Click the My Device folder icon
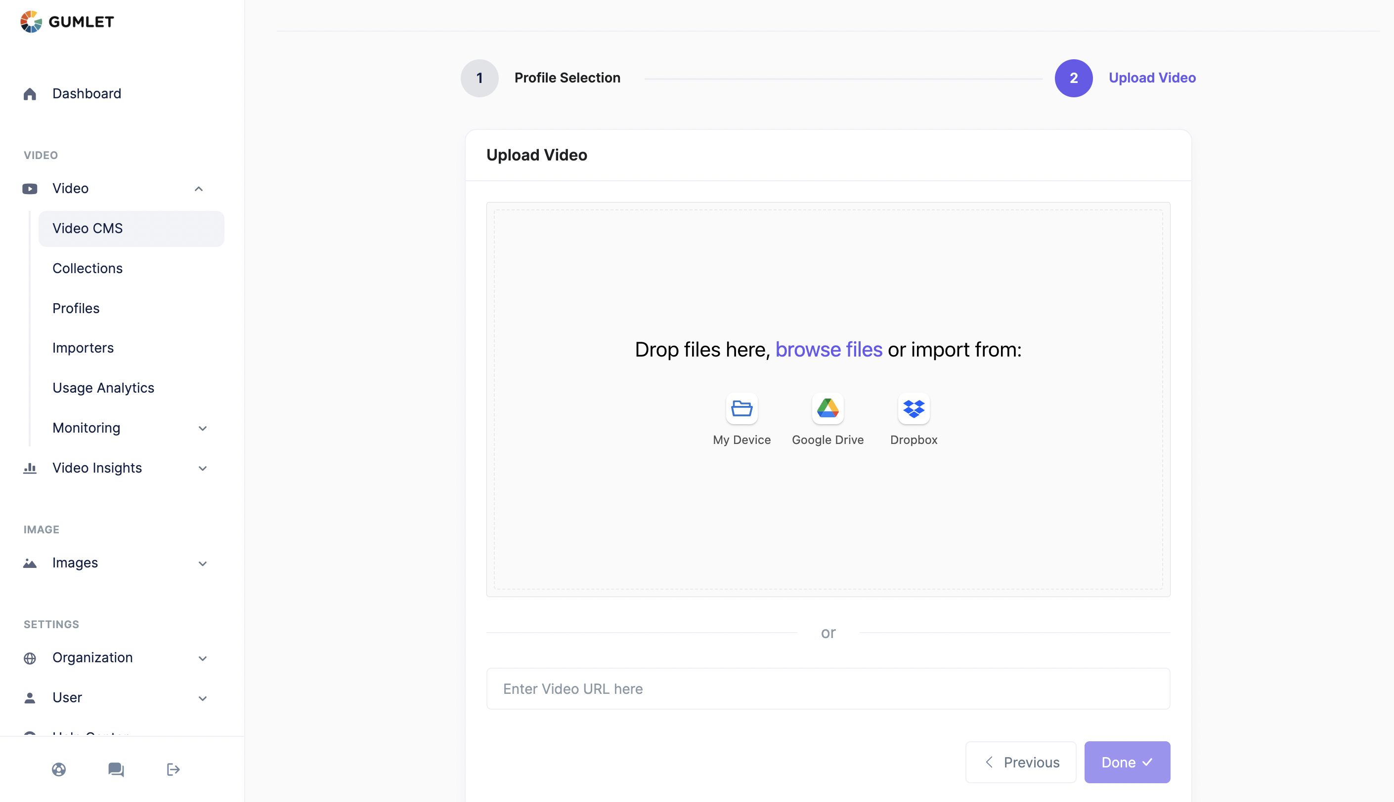The image size is (1394, 802). tap(741, 409)
